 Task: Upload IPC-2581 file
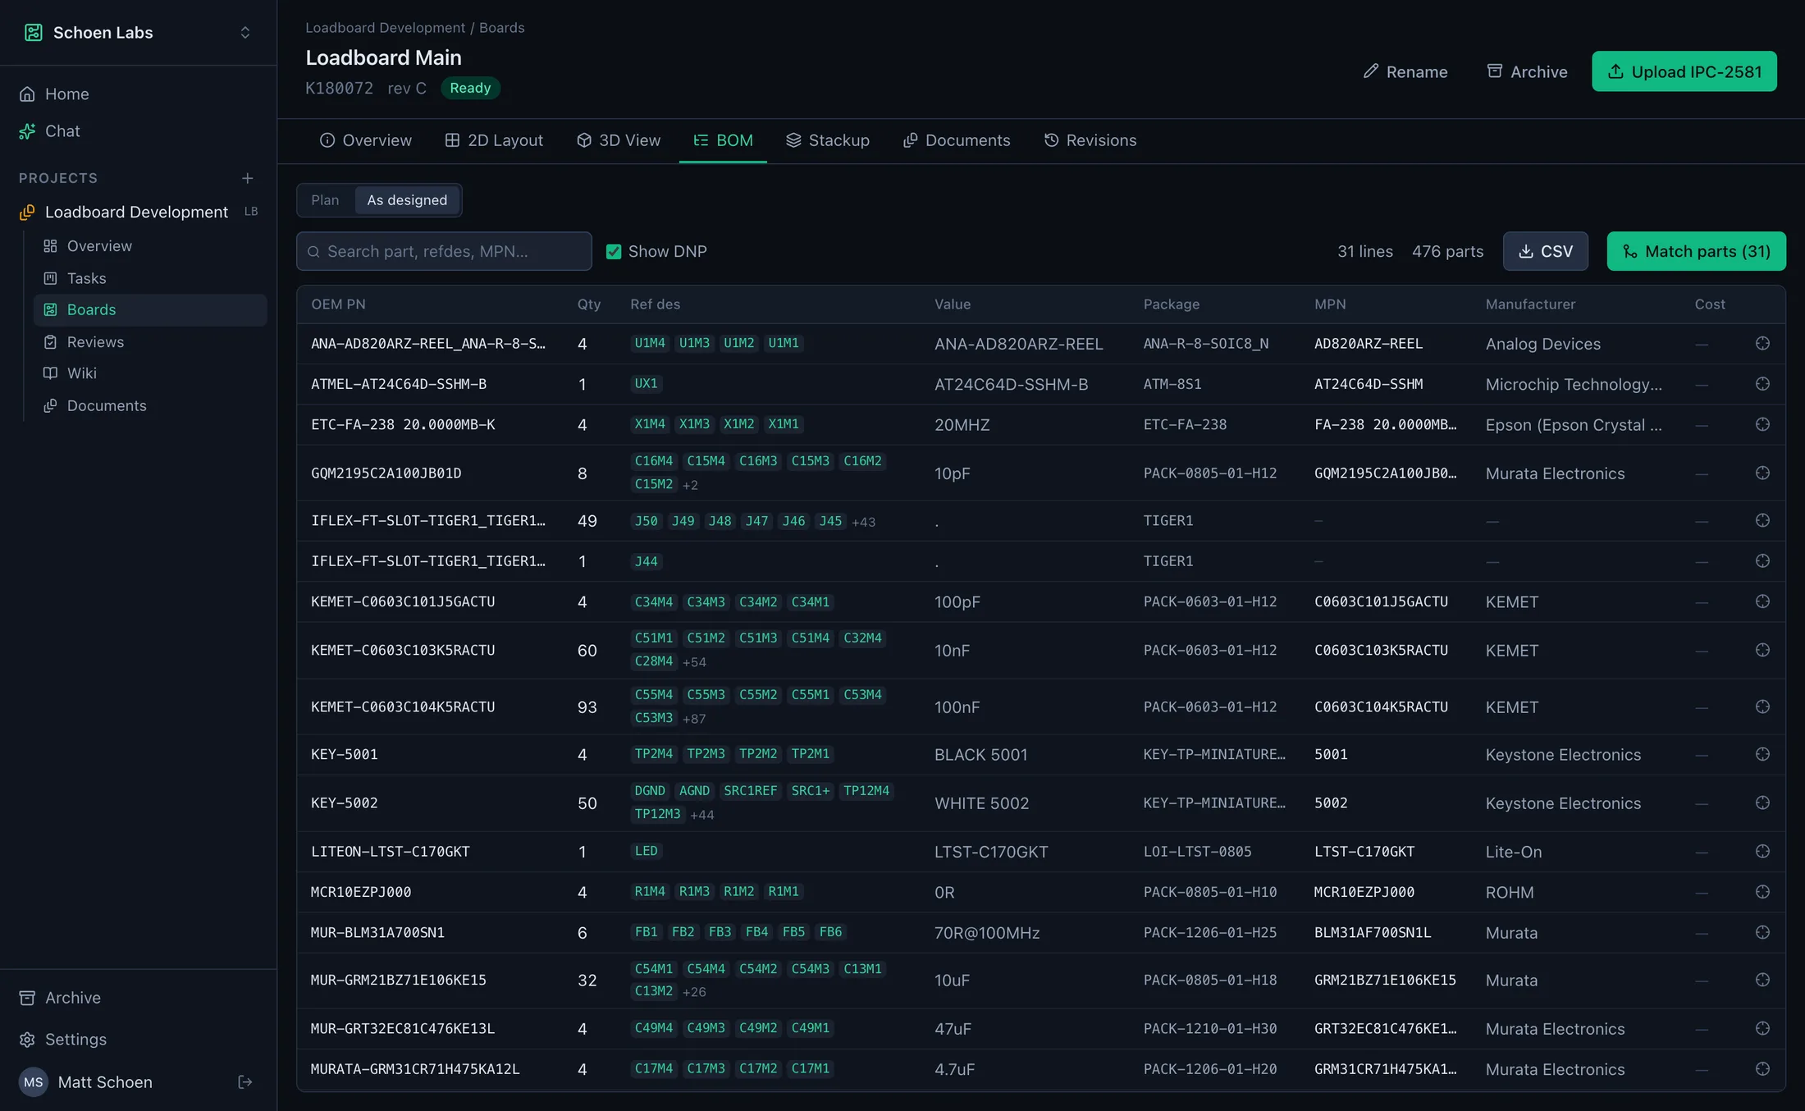click(1684, 71)
